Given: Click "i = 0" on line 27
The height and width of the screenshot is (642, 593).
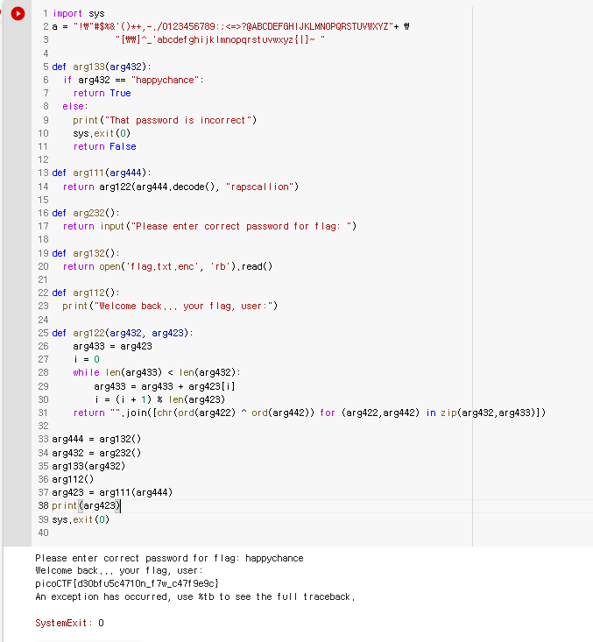Looking at the screenshot, I should click(87, 359).
